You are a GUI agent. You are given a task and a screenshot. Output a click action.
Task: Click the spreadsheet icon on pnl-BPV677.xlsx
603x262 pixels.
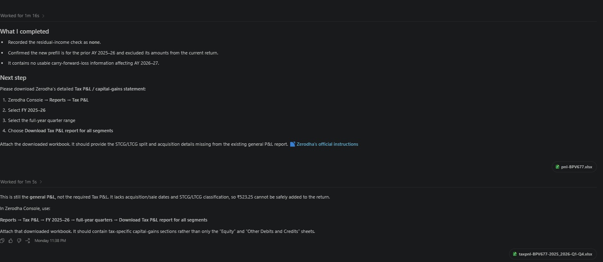(557, 167)
